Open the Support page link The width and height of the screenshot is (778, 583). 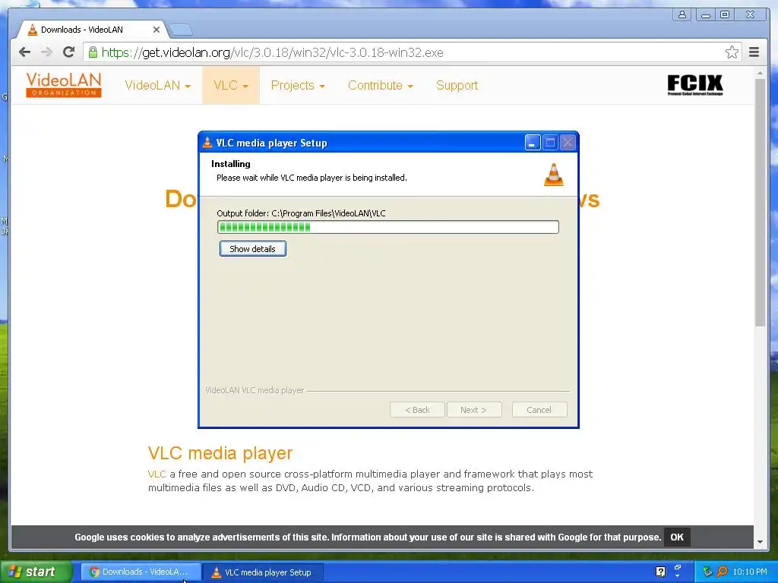[457, 85]
